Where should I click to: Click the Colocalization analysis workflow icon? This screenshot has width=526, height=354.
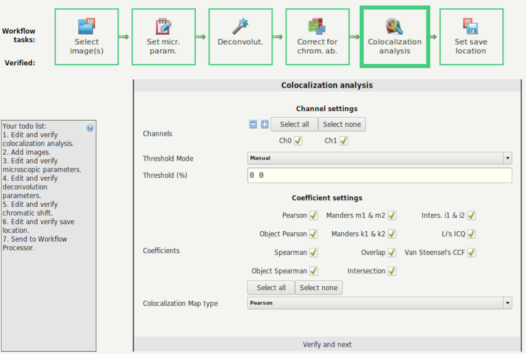coord(394,27)
